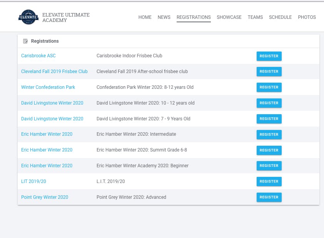Open the Point Grey Winter 2020 link
The height and width of the screenshot is (238, 324).
[45, 197]
